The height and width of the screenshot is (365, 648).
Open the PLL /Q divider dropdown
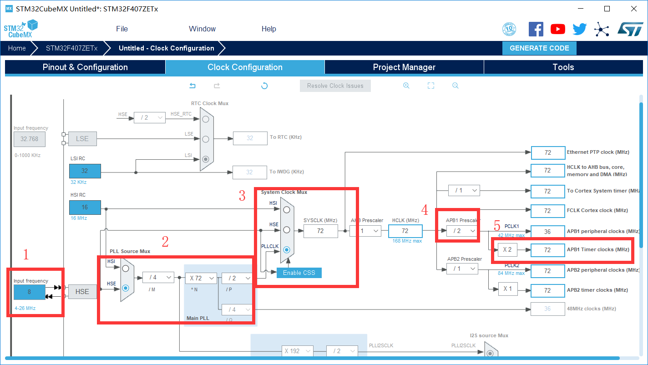[x=237, y=309]
